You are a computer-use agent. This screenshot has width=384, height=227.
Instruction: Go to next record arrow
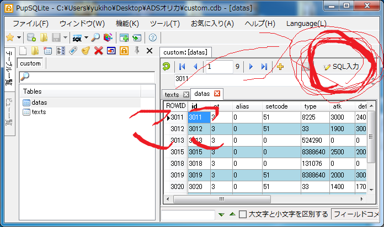251,67
